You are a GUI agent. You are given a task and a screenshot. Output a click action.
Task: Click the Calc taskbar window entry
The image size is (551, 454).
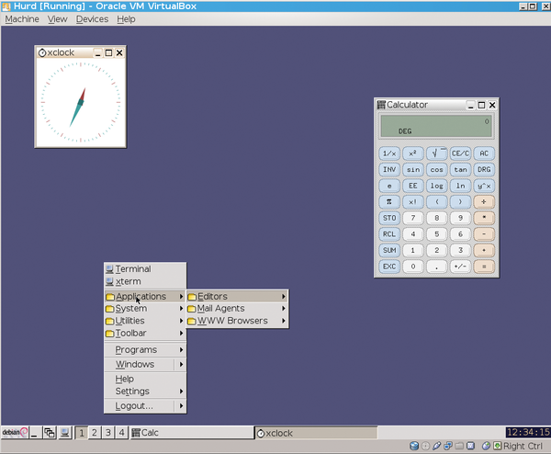coord(192,433)
